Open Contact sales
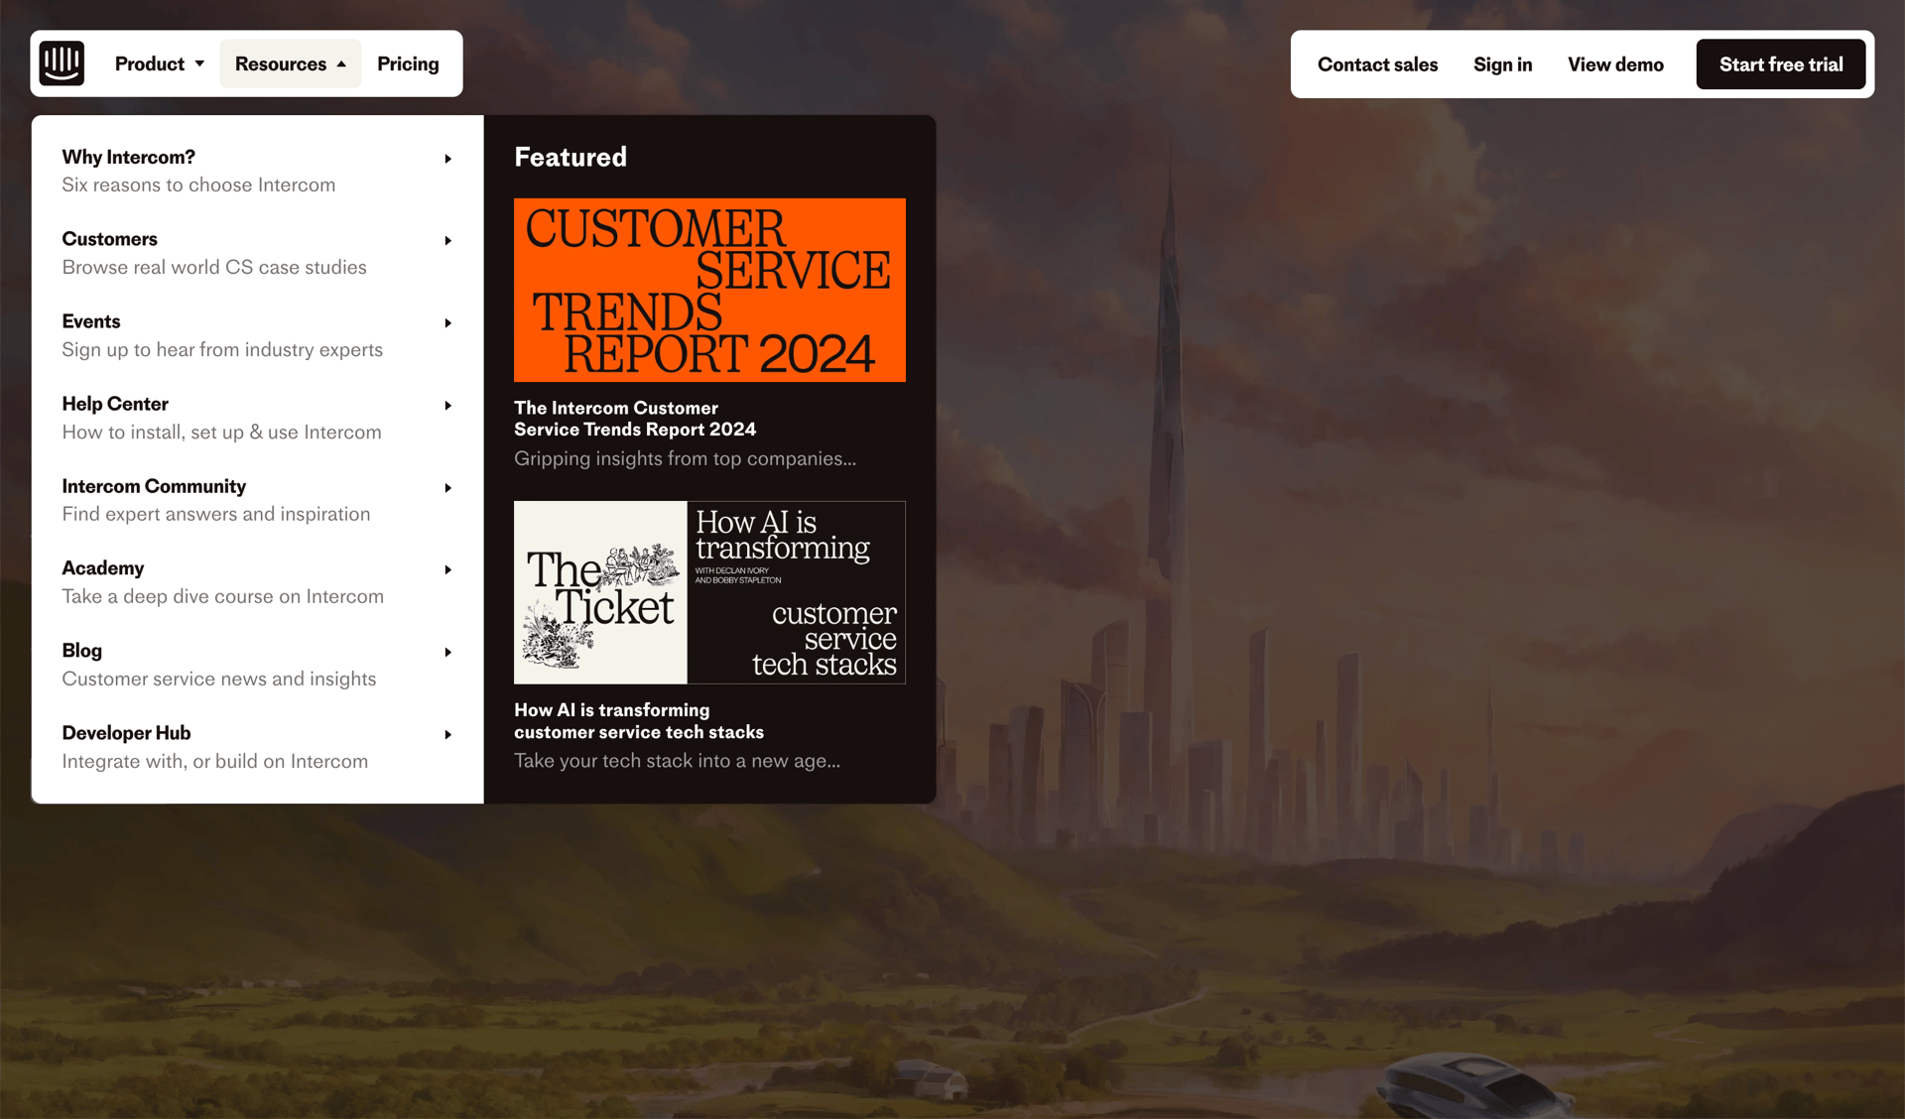Screen dimensions: 1905x1119 1377,63
